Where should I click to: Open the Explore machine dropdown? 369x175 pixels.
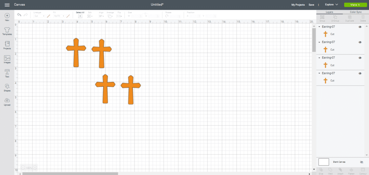[331, 5]
